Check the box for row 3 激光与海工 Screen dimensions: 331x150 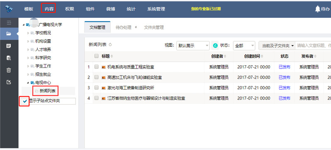pyautogui.click(x=97, y=88)
